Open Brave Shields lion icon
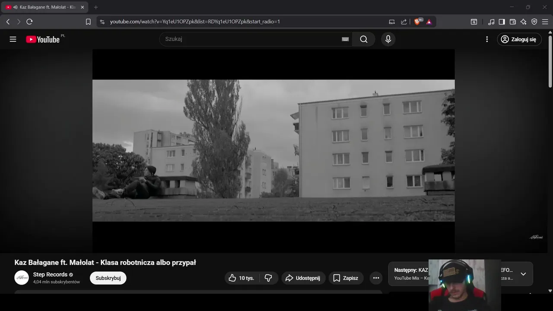 (x=418, y=22)
